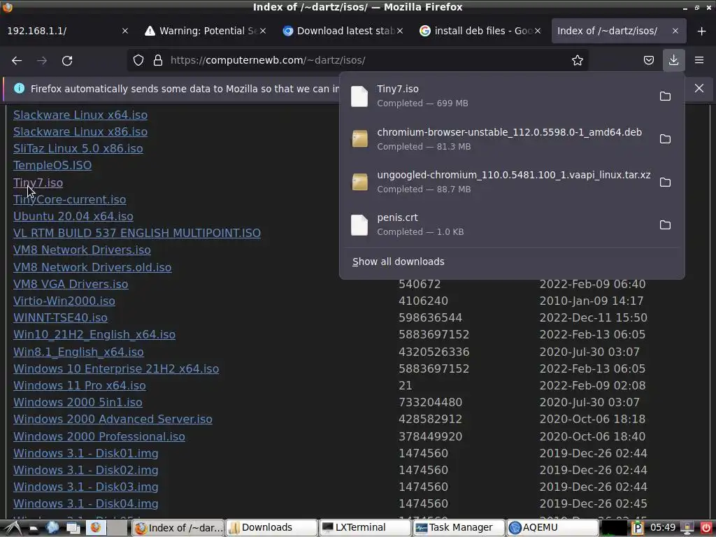
Task: Open a new tab with plus button
Action: tap(702, 31)
